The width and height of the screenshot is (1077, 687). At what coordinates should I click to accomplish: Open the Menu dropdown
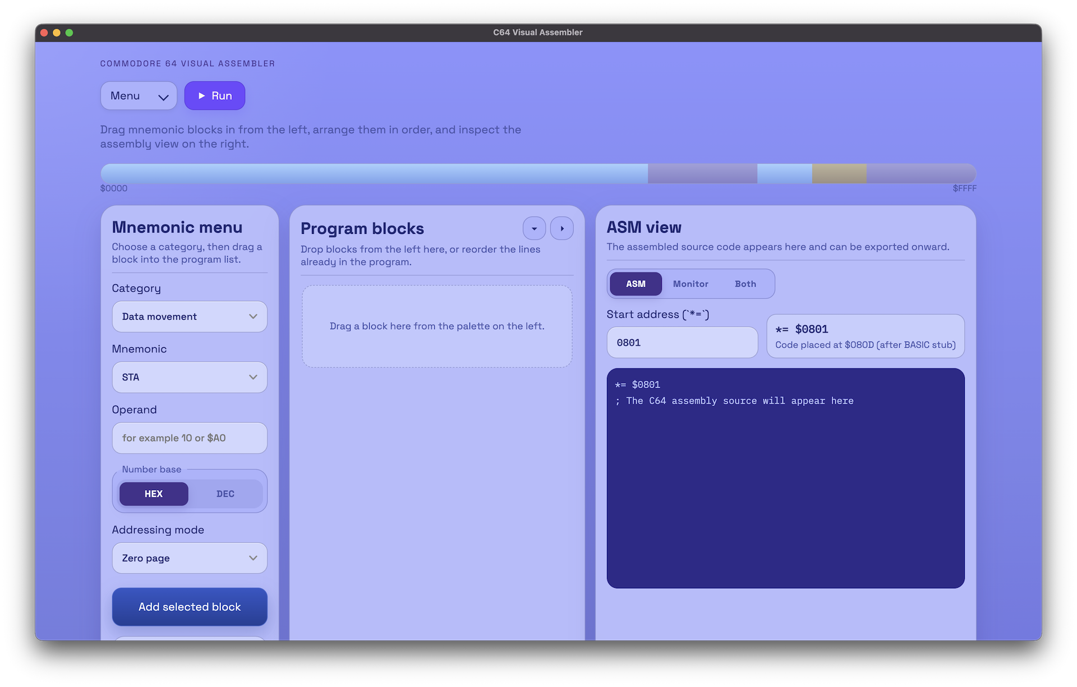139,96
